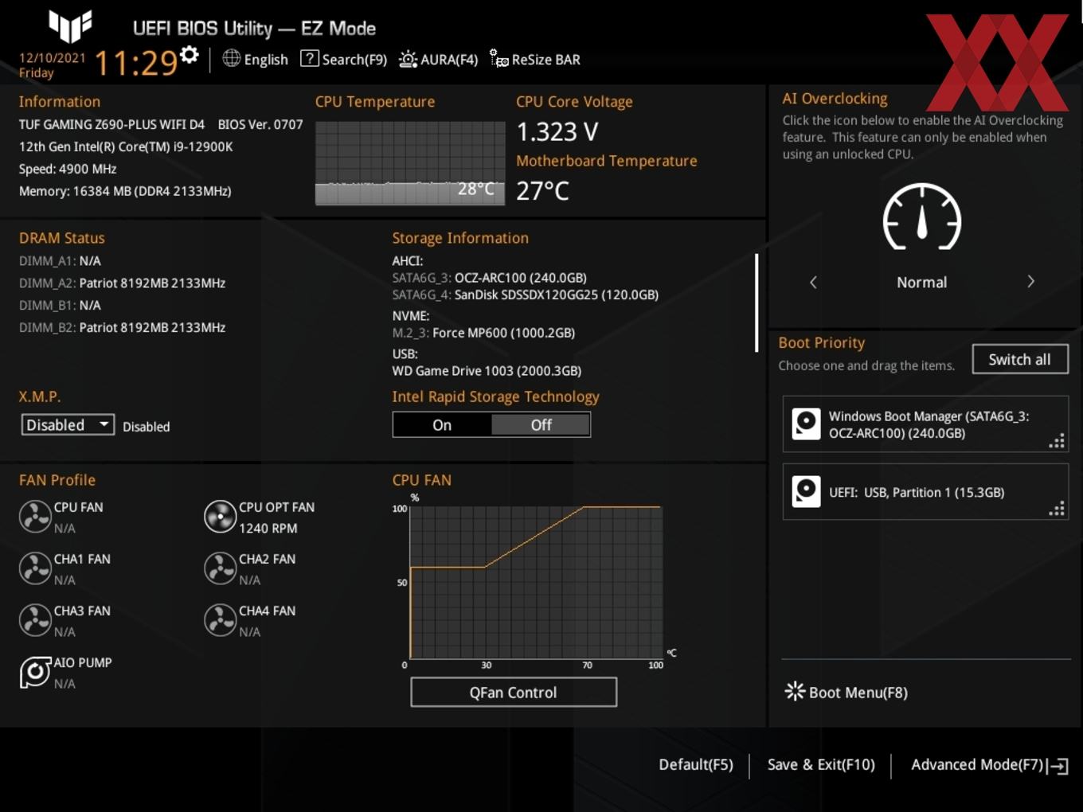Click the 11:29 clock time

(136, 63)
